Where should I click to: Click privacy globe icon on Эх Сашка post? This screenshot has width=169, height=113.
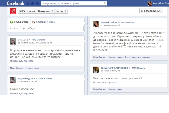tap(51, 43)
